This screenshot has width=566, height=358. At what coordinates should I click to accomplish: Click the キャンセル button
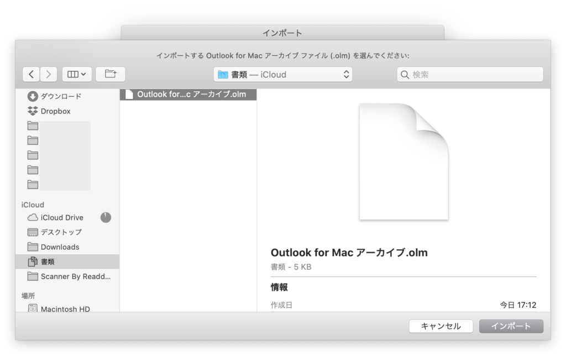(441, 327)
